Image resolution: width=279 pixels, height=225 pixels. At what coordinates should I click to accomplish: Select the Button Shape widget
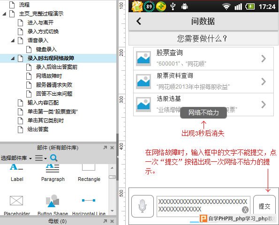pyautogui.click(x=53, y=205)
